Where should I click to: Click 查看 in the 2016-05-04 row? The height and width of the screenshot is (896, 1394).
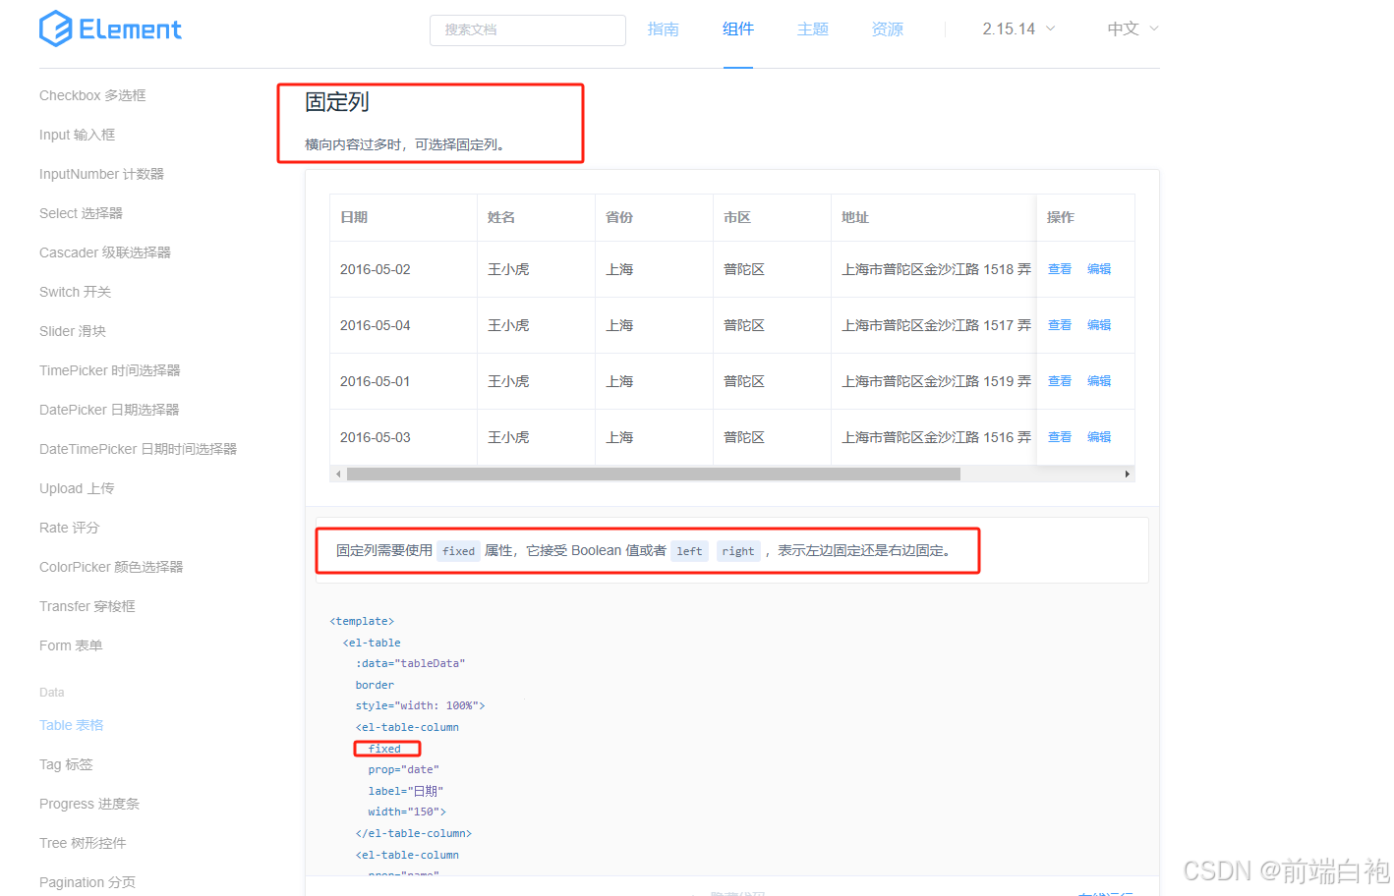point(1060,325)
